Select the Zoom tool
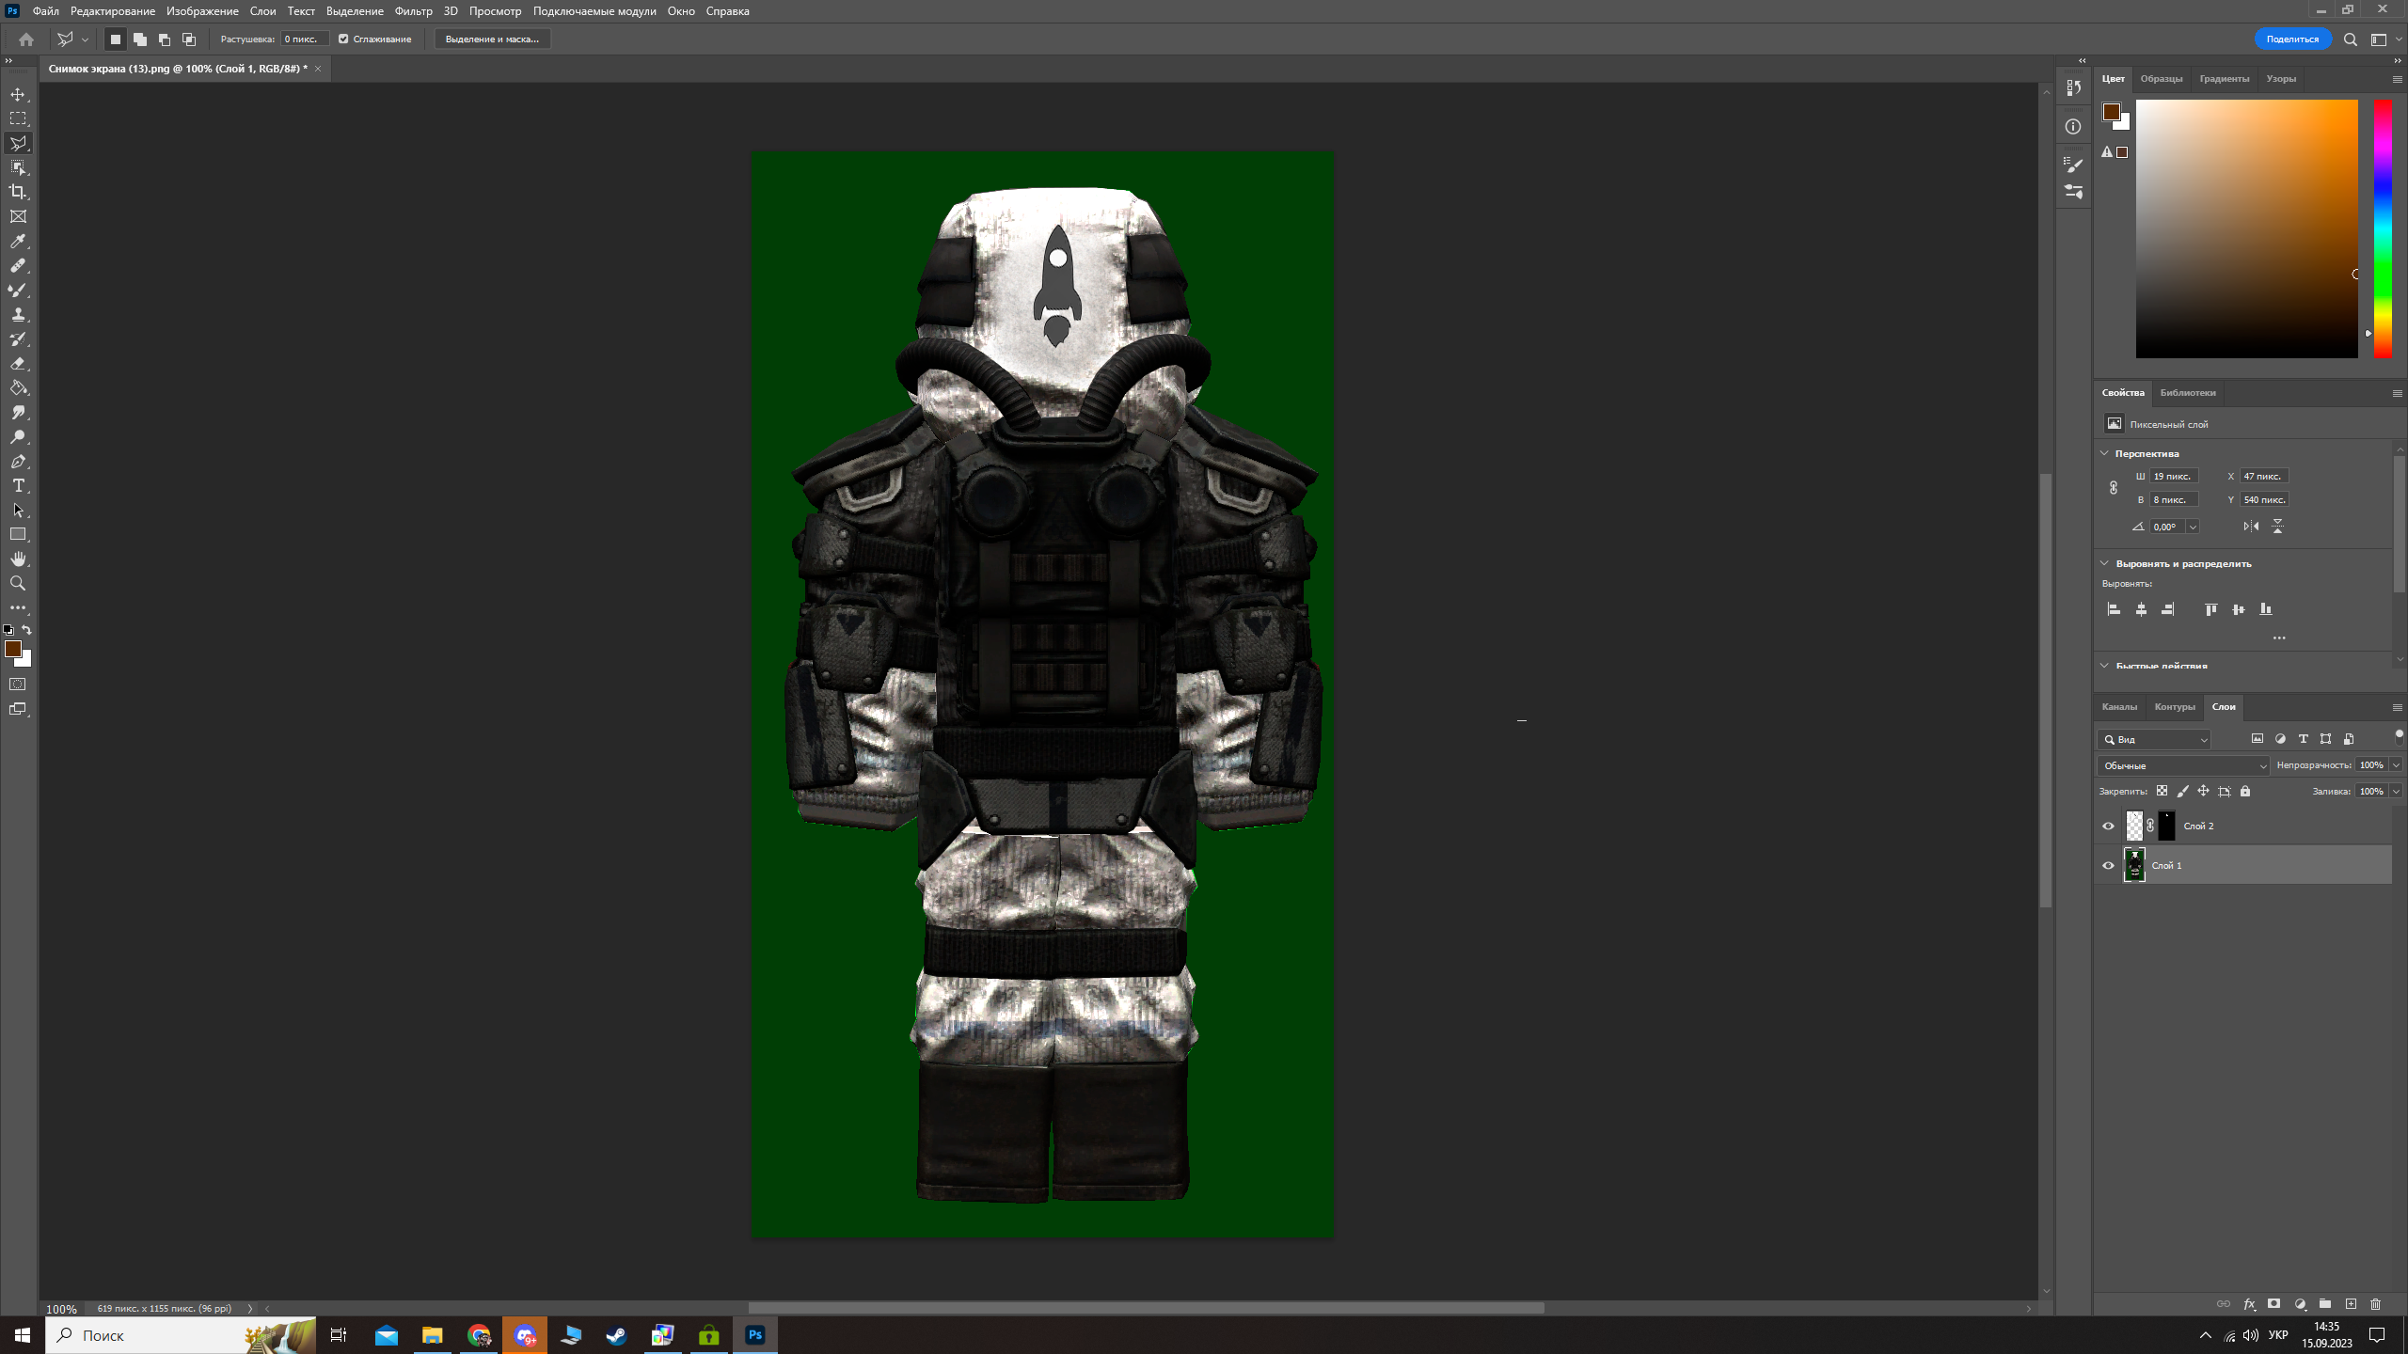 pyautogui.click(x=18, y=584)
